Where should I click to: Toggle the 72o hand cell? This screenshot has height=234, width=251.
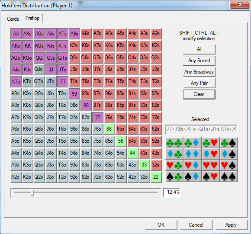[98, 177]
